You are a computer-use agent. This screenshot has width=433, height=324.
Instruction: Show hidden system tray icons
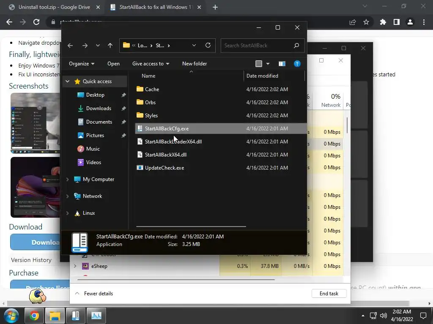[363, 316]
